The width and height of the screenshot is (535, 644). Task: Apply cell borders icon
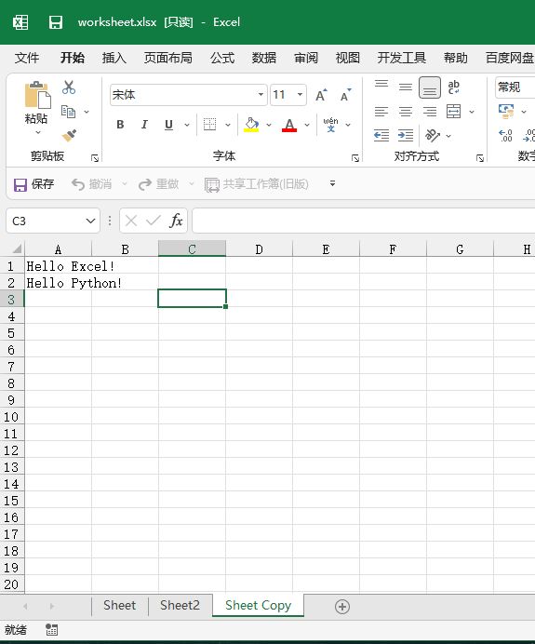coord(209,124)
